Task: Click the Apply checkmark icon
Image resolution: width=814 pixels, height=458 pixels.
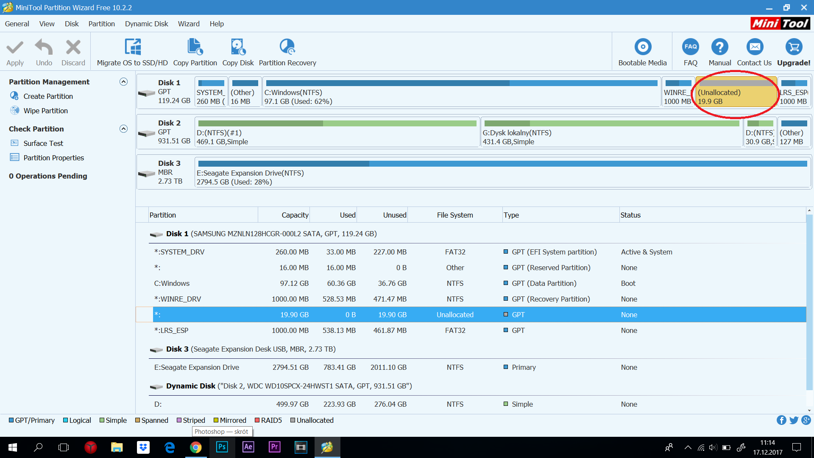Action: (15, 47)
